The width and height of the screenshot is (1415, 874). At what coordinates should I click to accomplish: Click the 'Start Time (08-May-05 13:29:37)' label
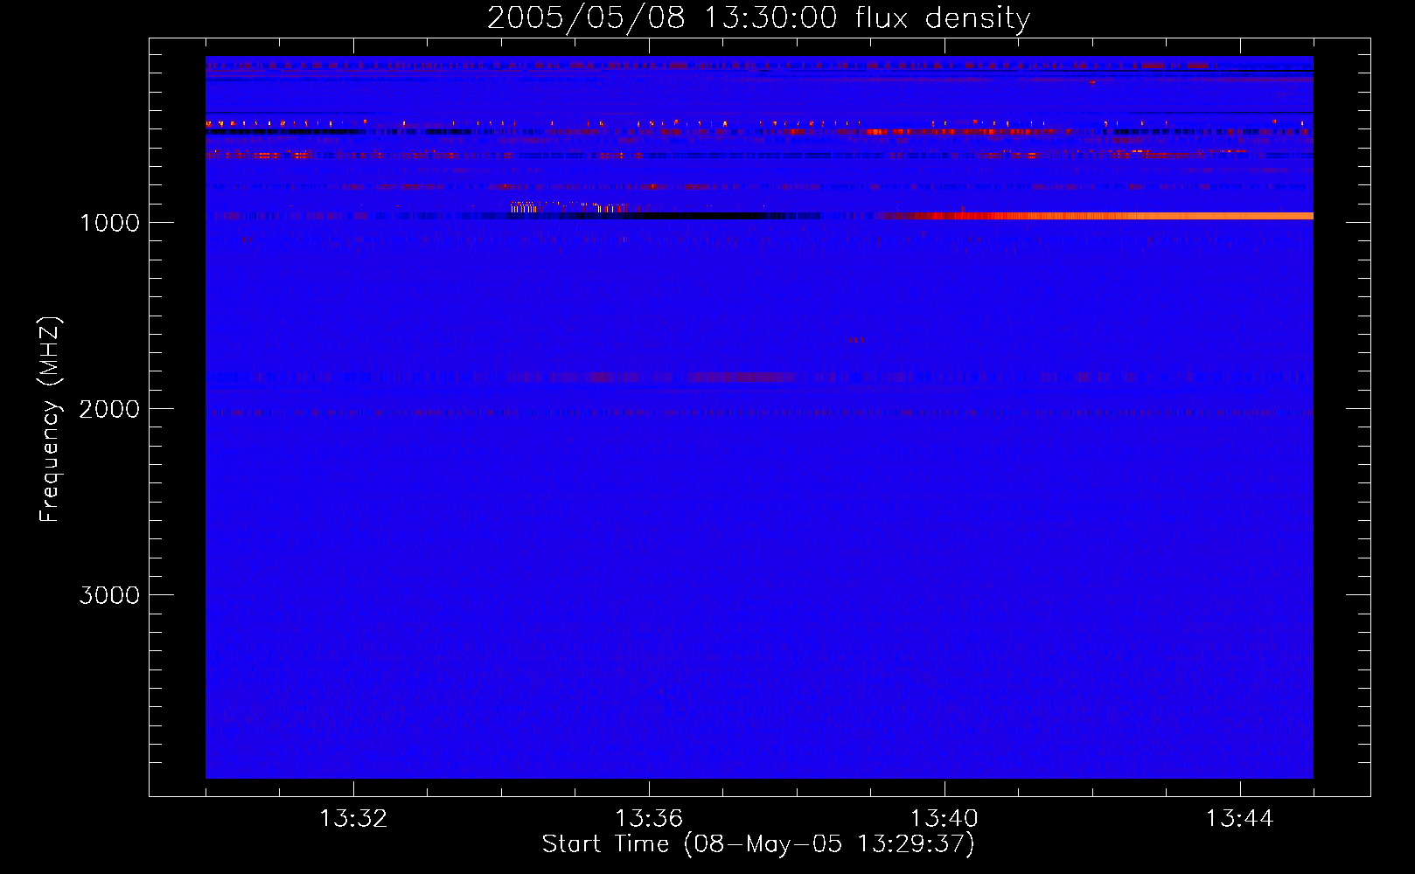click(x=758, y=844)
